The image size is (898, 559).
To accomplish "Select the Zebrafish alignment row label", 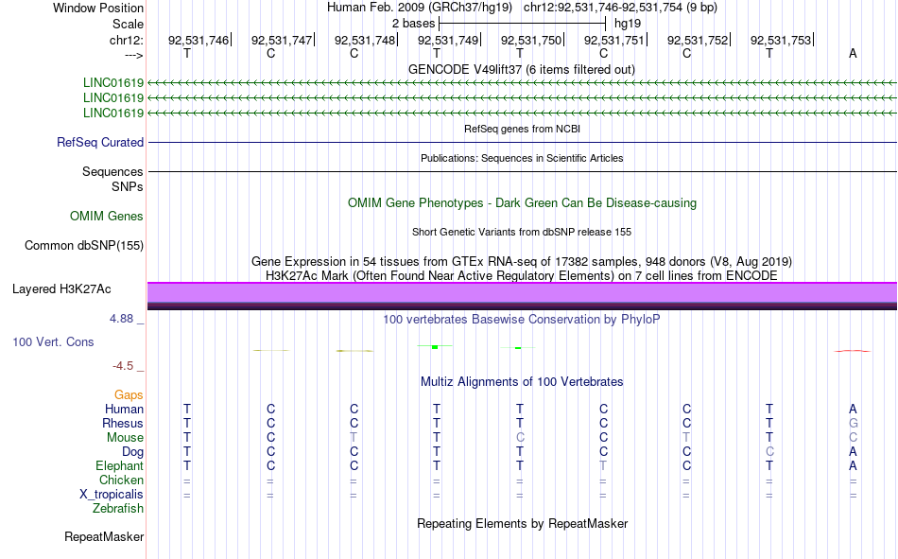I will 118,509.
